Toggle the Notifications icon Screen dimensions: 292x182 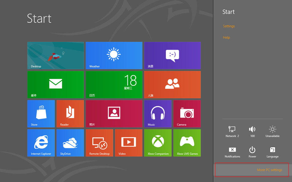pyautogui.click(x=232, y=152)
